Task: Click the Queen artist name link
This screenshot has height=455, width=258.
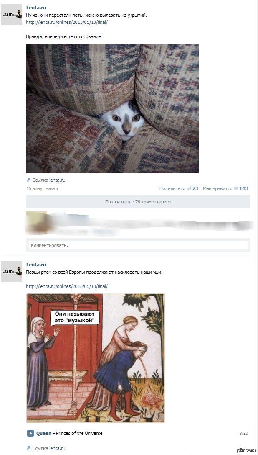Action: click(x=44, y=433)
